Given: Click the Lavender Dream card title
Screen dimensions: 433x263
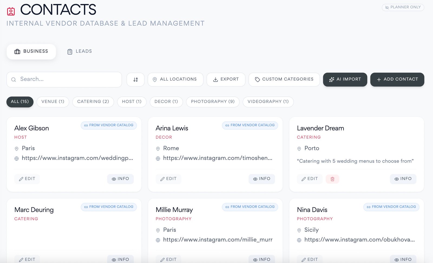Looking at the screenshot, I should coord(320,128).
